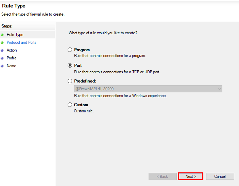This screenshot has height=186, width=239.
Task: Navigate to the Action step
Action: (x=12, y=50)
